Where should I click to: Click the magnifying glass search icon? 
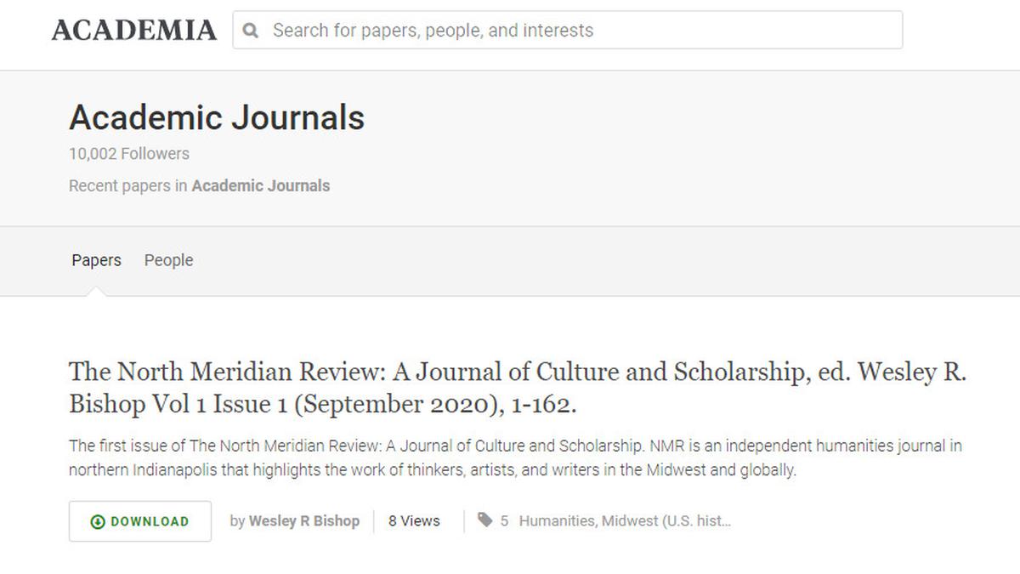point(251,31)
